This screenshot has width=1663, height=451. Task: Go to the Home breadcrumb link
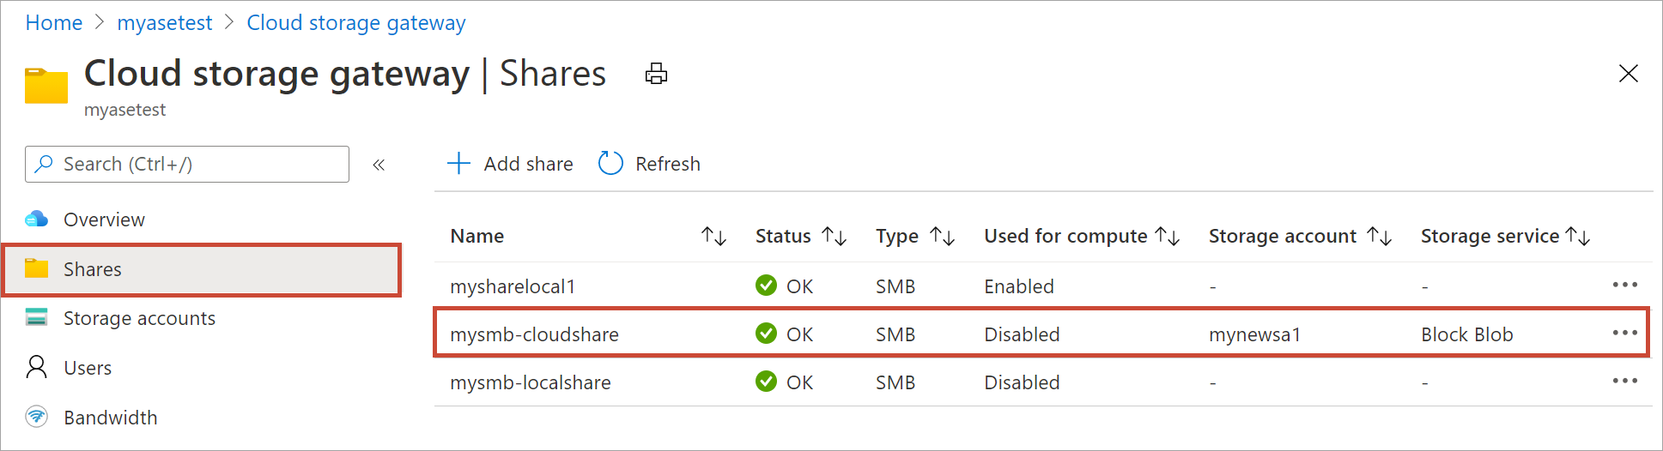(54, 23)
